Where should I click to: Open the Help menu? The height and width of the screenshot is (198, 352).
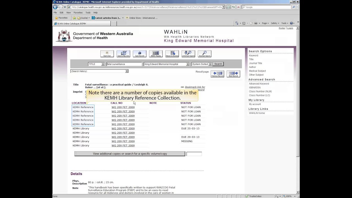(x=95, y=13)
